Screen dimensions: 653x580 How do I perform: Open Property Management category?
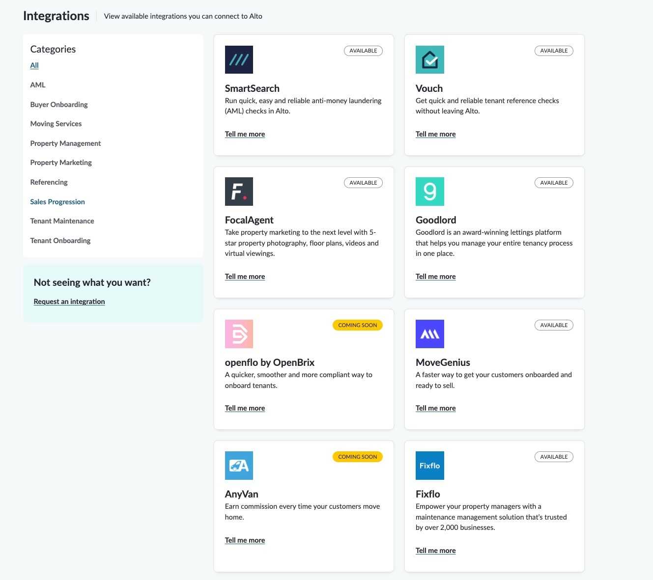point(65,143)
